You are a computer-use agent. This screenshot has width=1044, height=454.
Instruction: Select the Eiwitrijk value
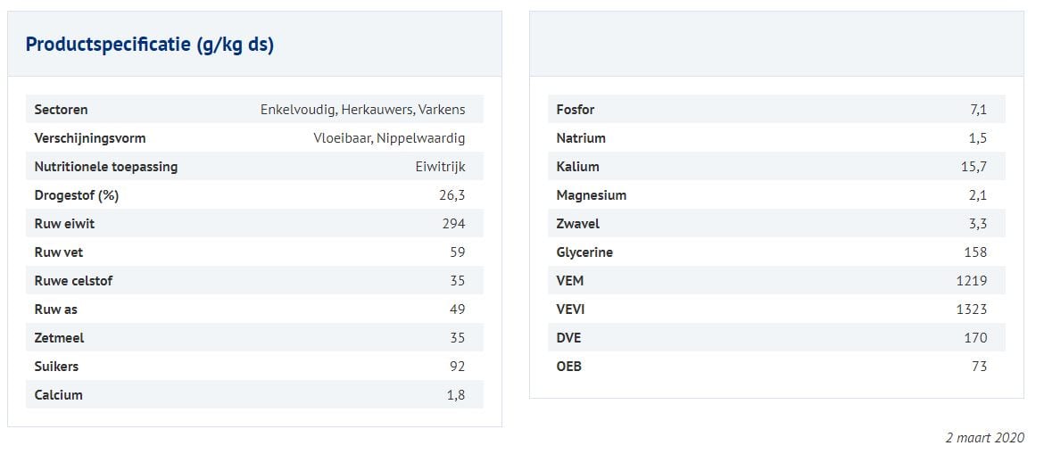coord(440,167)
